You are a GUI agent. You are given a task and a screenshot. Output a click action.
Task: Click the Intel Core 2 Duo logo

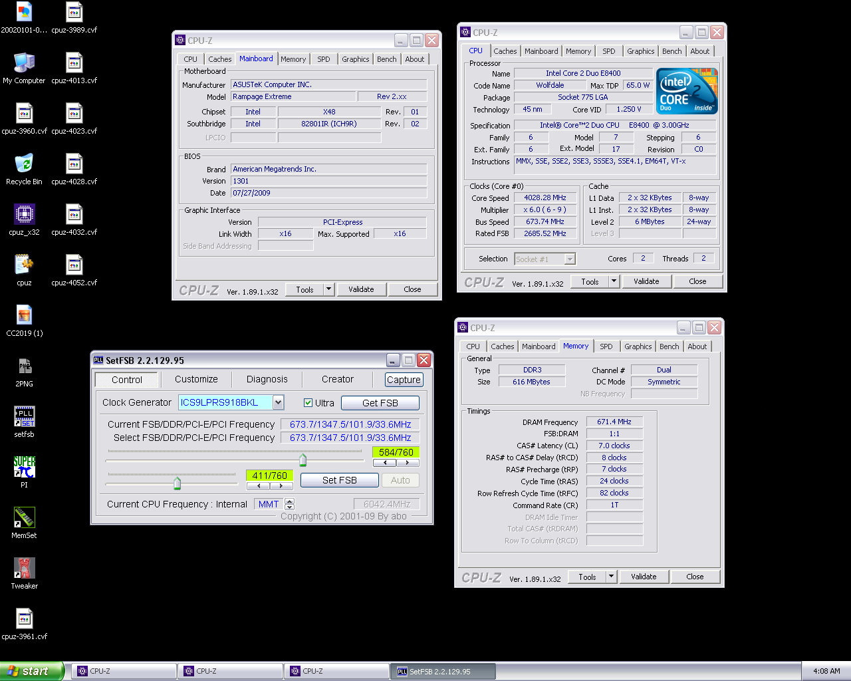click(687, 91)
